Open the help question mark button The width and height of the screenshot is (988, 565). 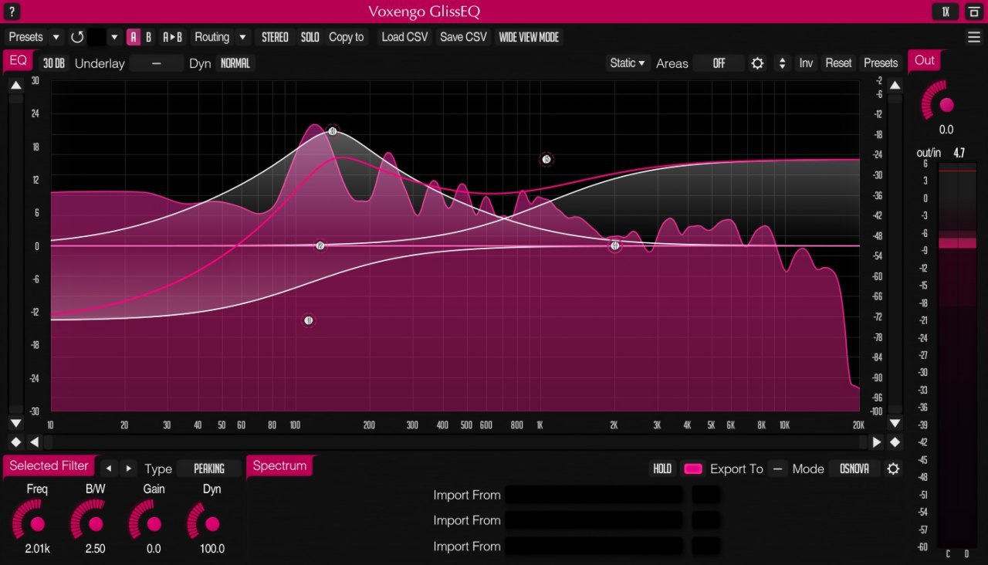[12, 12]
